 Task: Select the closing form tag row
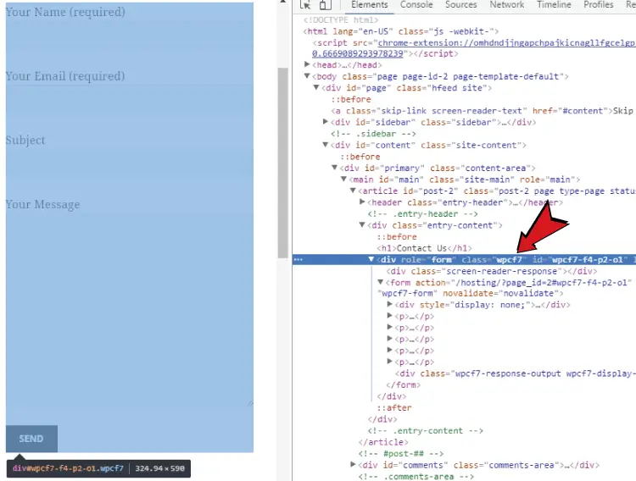(x=403, y=384)
